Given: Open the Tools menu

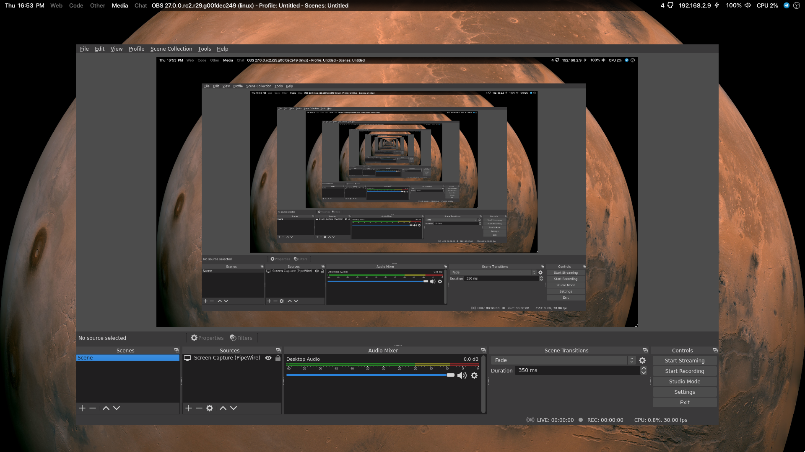Looking at the screenshot, I should pos(204,49).
